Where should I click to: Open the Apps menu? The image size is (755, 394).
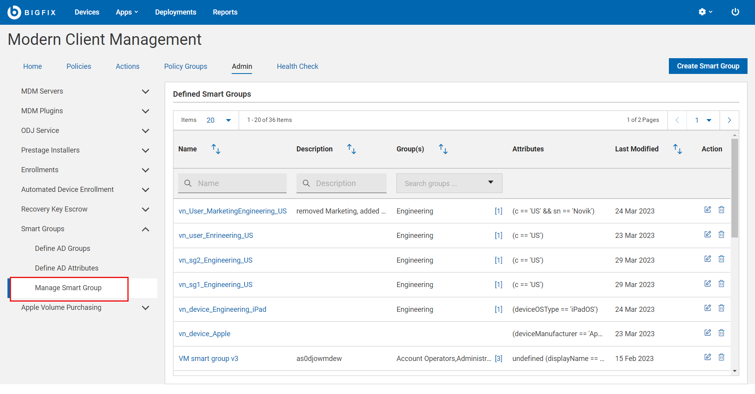point(127,12)
